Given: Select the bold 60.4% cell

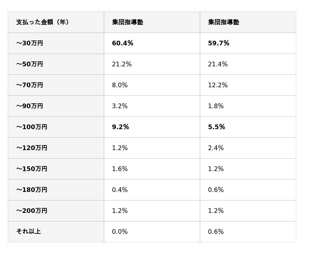Looking at the screenshot, I should tap(122, 43).
